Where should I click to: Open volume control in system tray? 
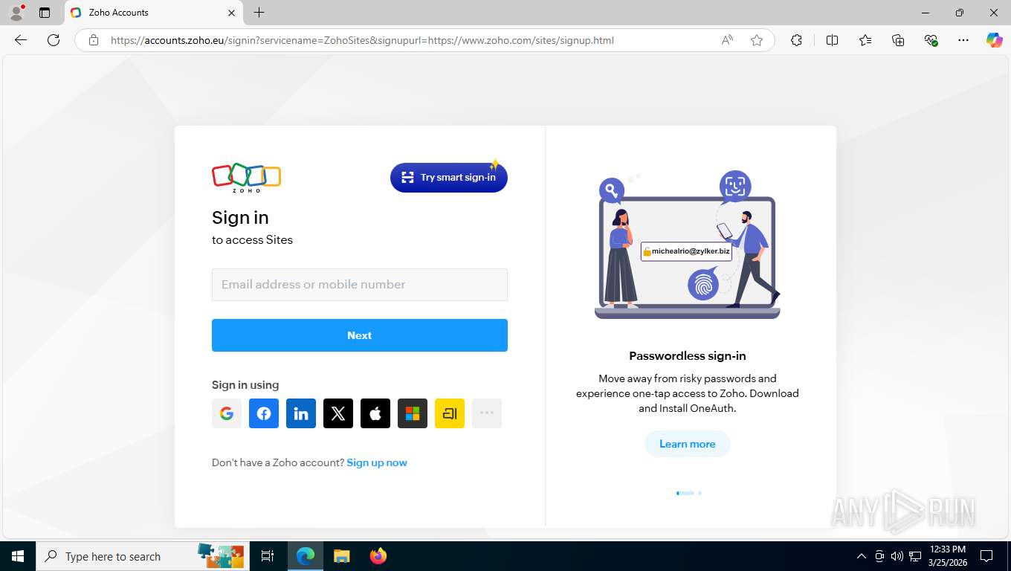click(x=897, y=556)
